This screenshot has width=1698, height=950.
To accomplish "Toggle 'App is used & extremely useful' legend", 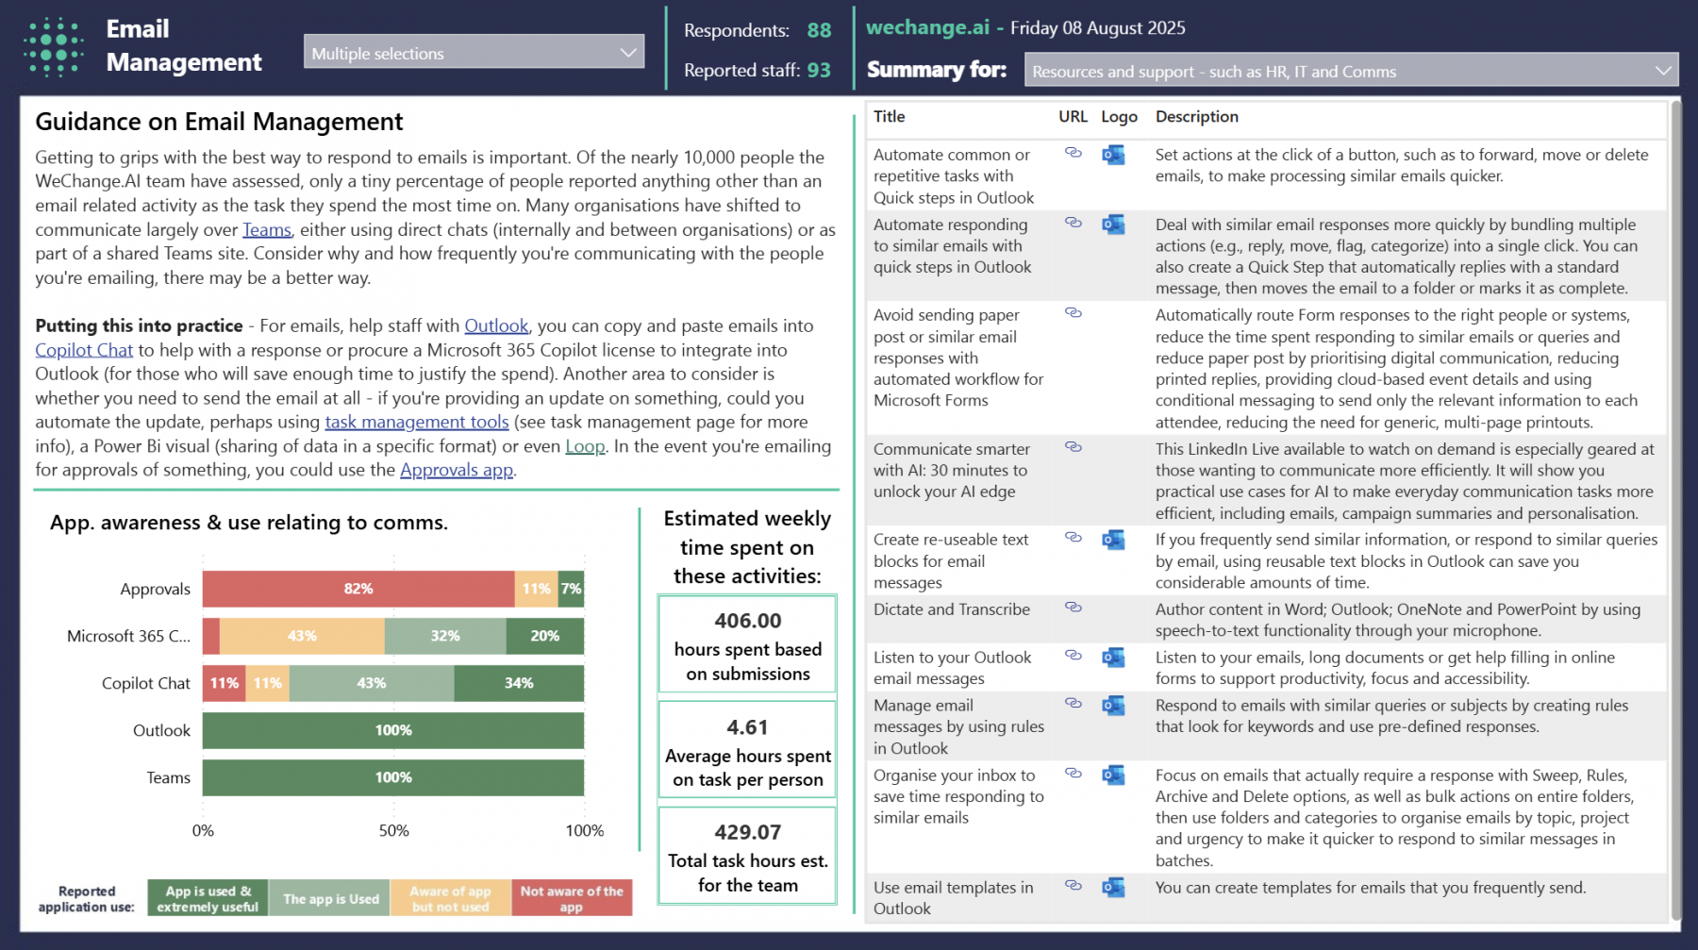I will tap(208, 898).
